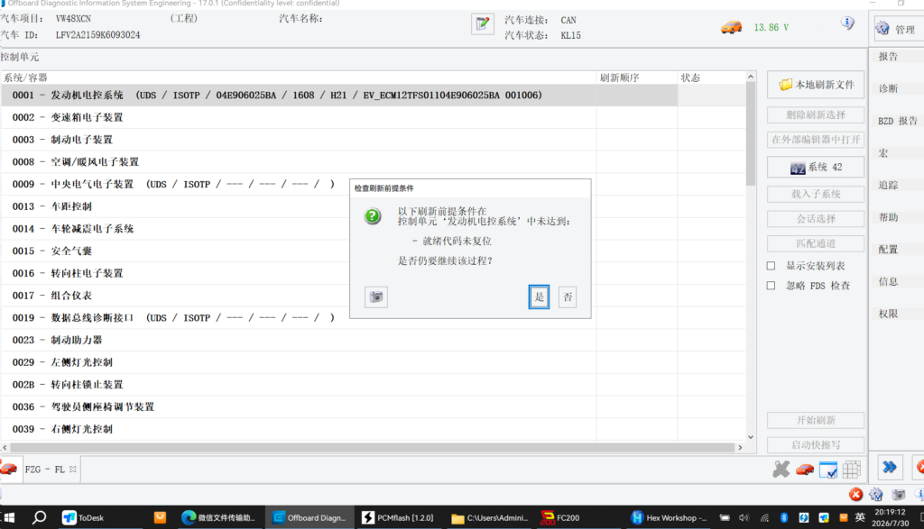The height and width of the screenshot is (529, 924).
Task: Click the 载入子系统 button
Action: click(x=816, y=194)
